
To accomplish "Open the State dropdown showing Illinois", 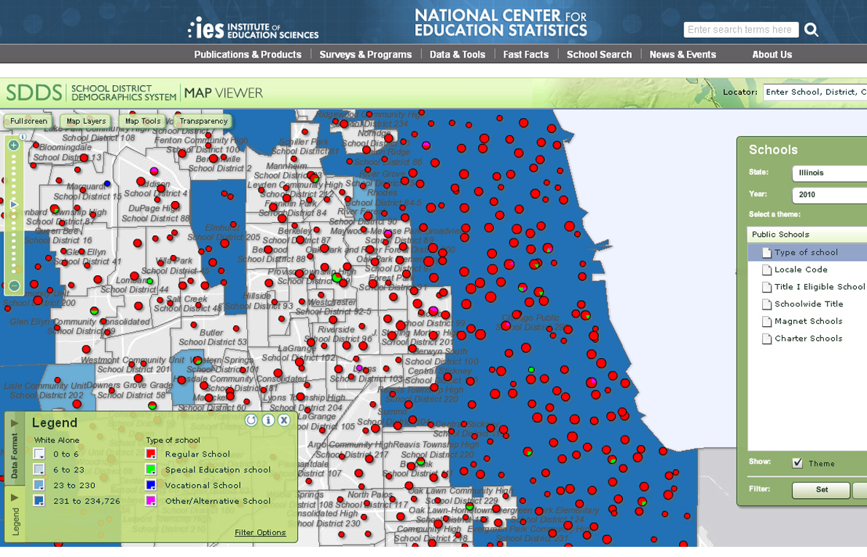I will [x=829, y=173].
